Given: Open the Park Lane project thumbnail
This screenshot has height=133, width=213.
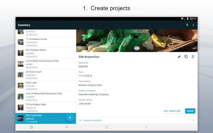Looking at the screenshot, I should coord(21,86).
